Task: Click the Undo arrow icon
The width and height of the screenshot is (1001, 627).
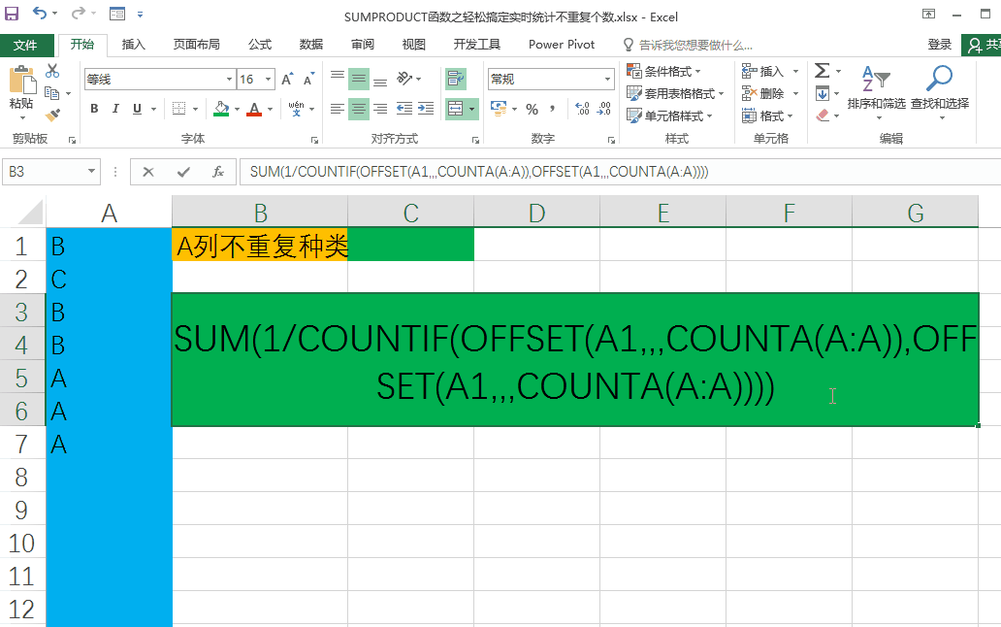Action: (x=40, y=13)
